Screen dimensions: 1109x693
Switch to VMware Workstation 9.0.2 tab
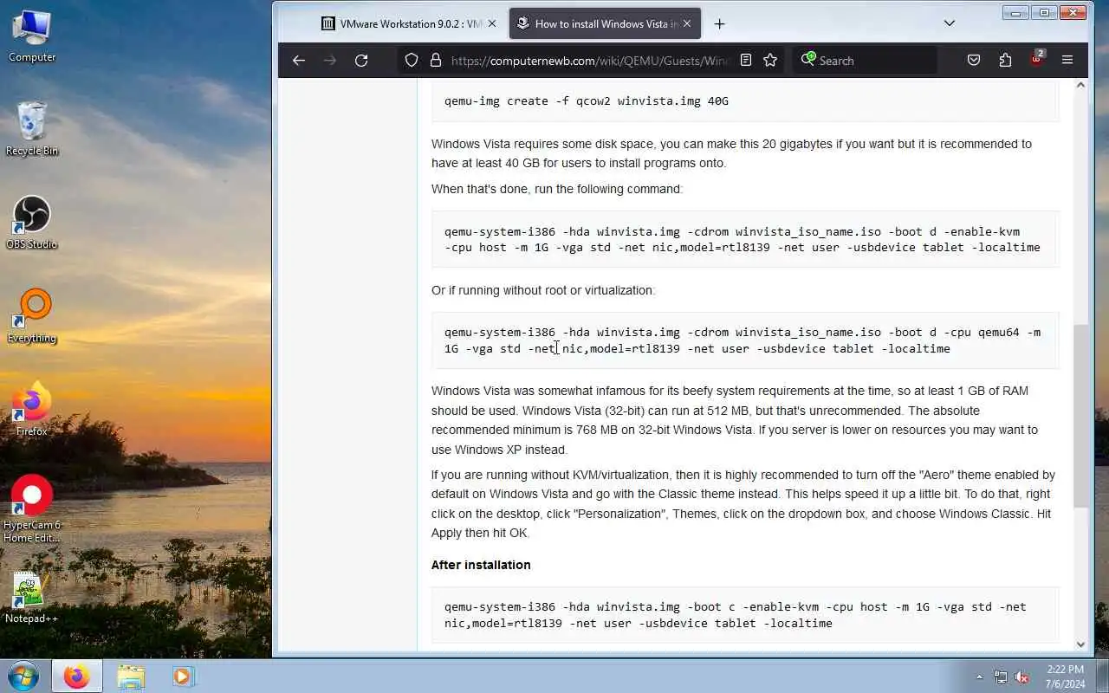tap(410, 23)
